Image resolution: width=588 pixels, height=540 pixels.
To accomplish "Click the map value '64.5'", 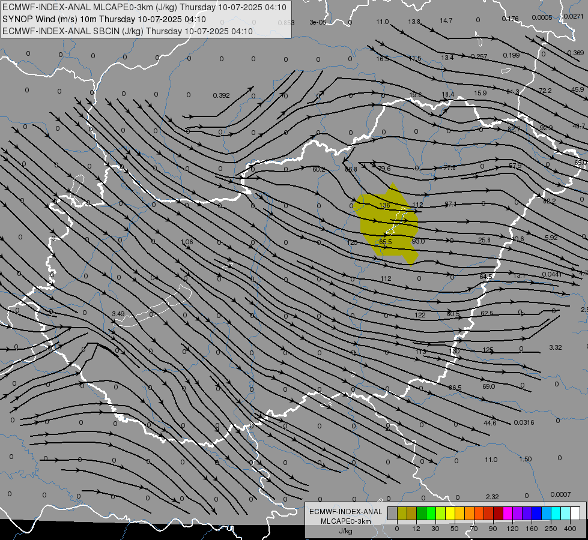I will pos(486,277).
